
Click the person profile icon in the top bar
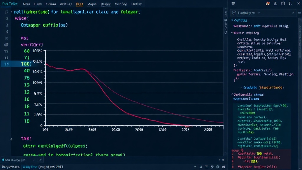tap(275, 4)
